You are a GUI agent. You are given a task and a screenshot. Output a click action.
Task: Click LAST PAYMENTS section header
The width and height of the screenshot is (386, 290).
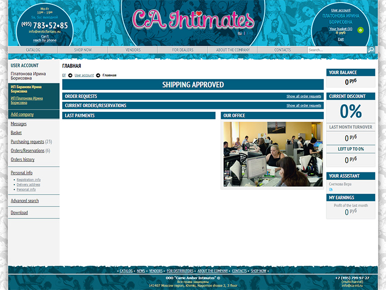(x=139, y=115)
